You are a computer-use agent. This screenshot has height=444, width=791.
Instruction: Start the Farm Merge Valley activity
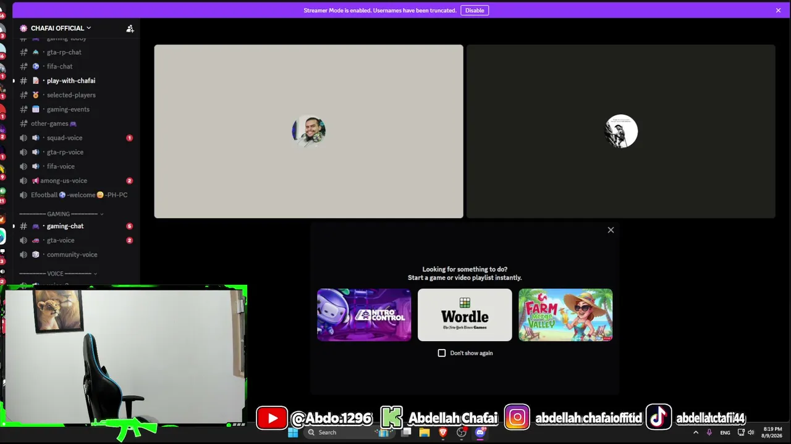coord(565,315)
